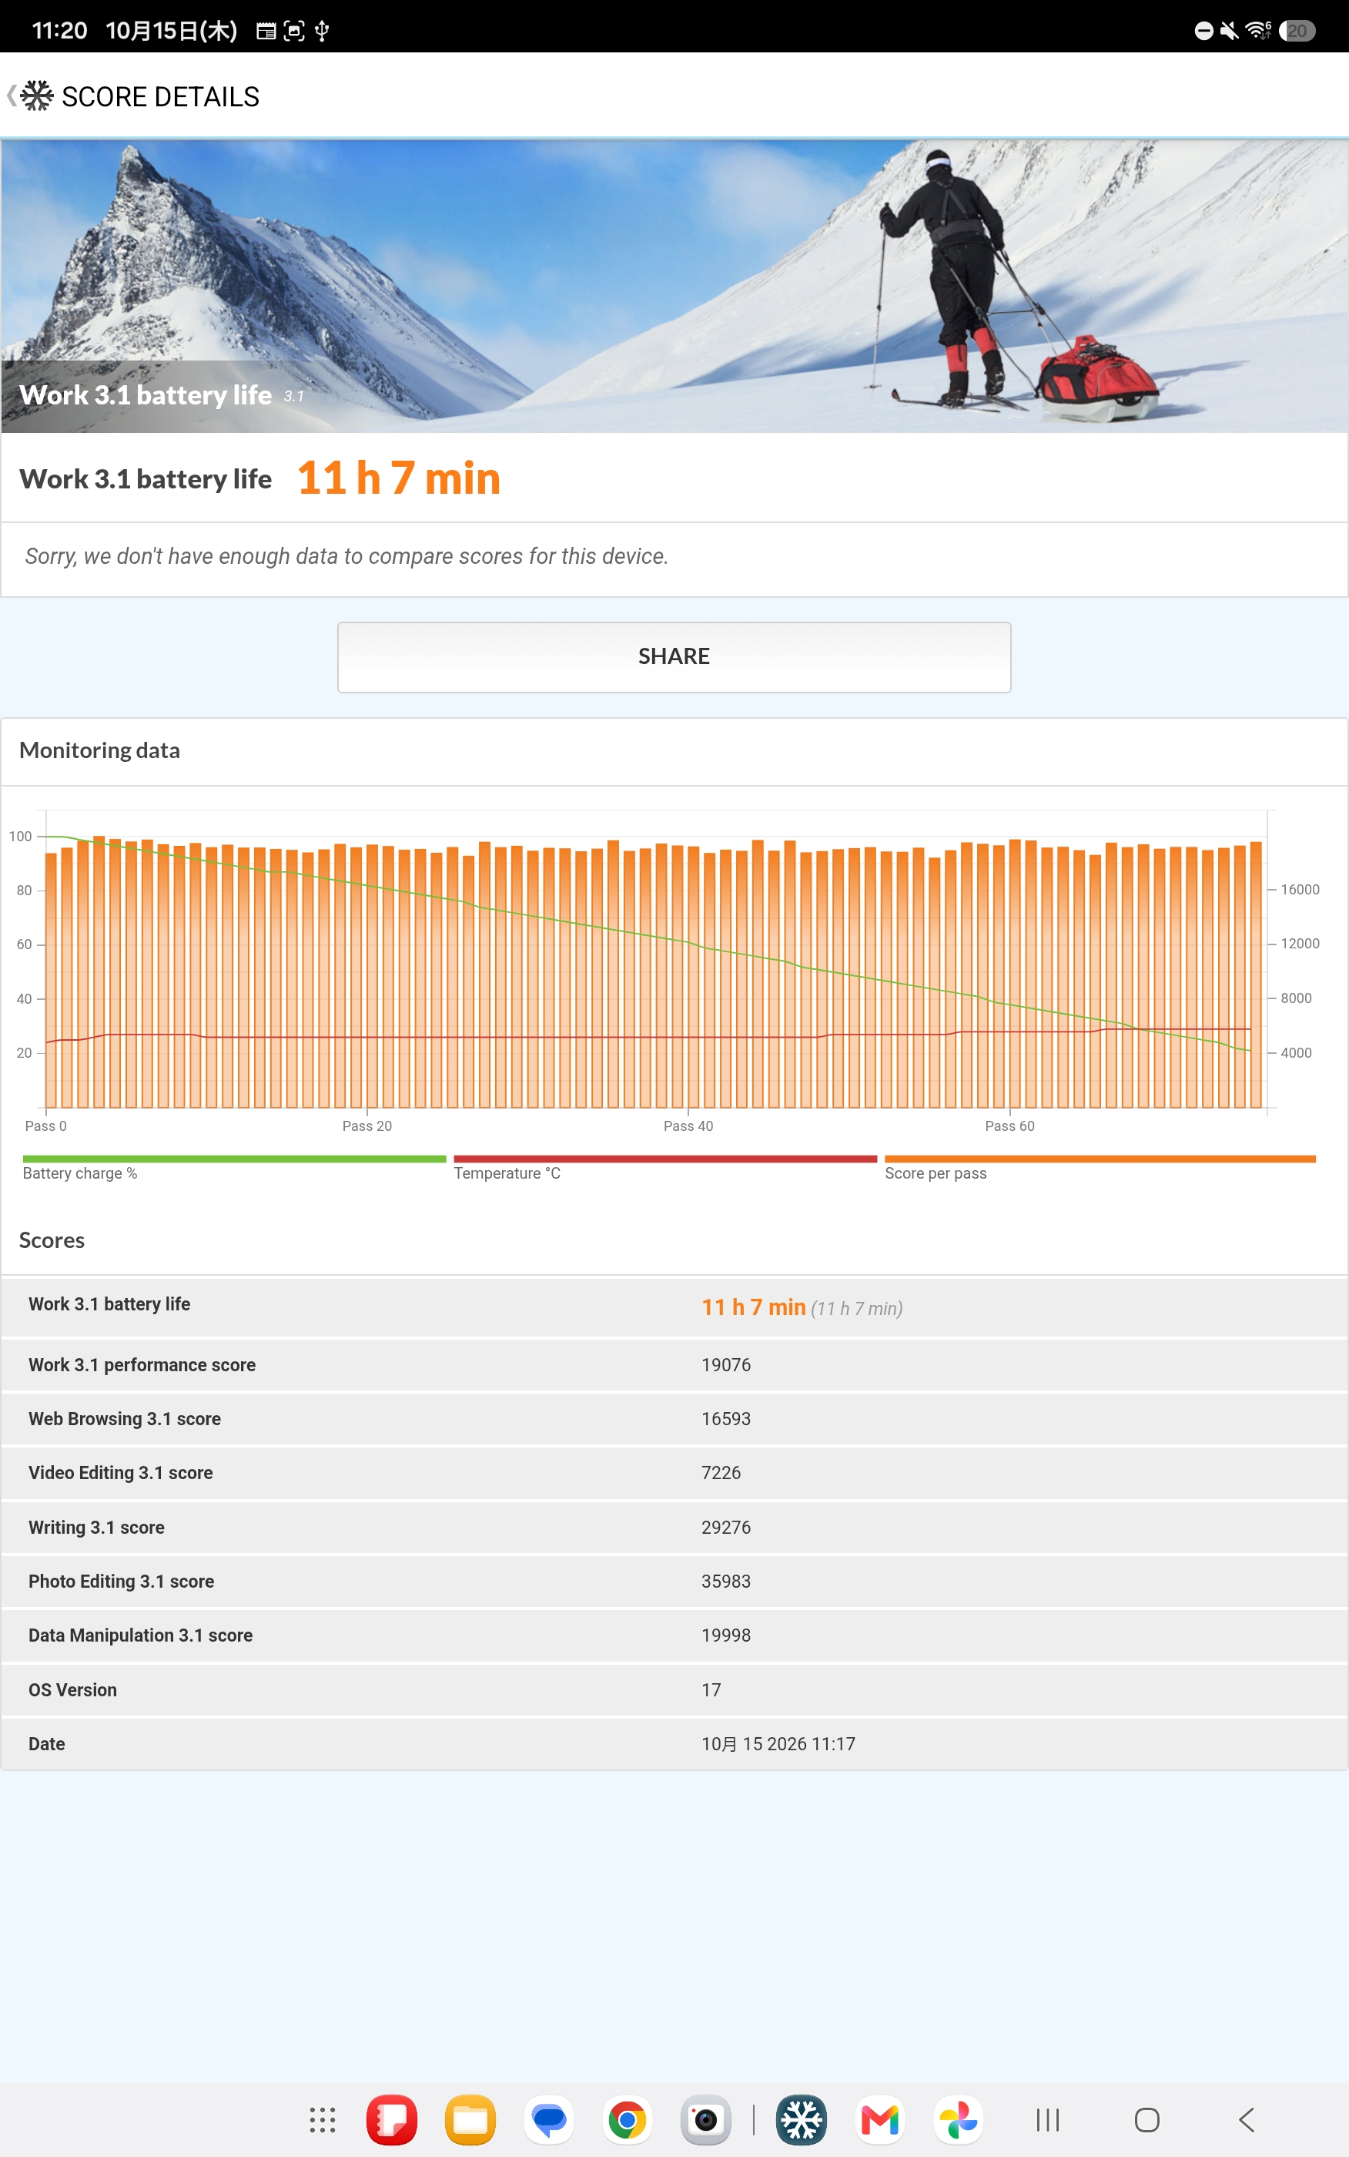Tap the large orange 11 h 7 min result

click(x=399, y=478)
